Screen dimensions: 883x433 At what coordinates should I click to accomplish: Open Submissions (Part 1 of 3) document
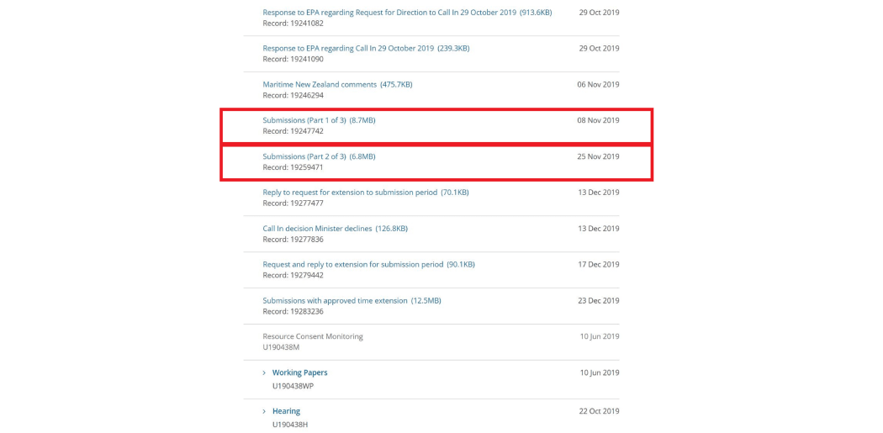coord(319,121)
